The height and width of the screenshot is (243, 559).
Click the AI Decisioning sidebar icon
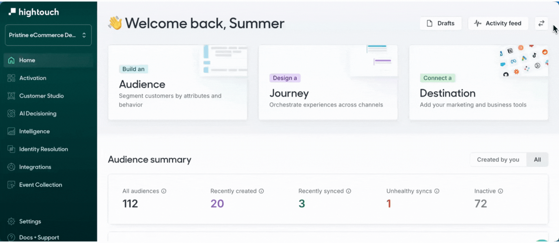point(11,114)
